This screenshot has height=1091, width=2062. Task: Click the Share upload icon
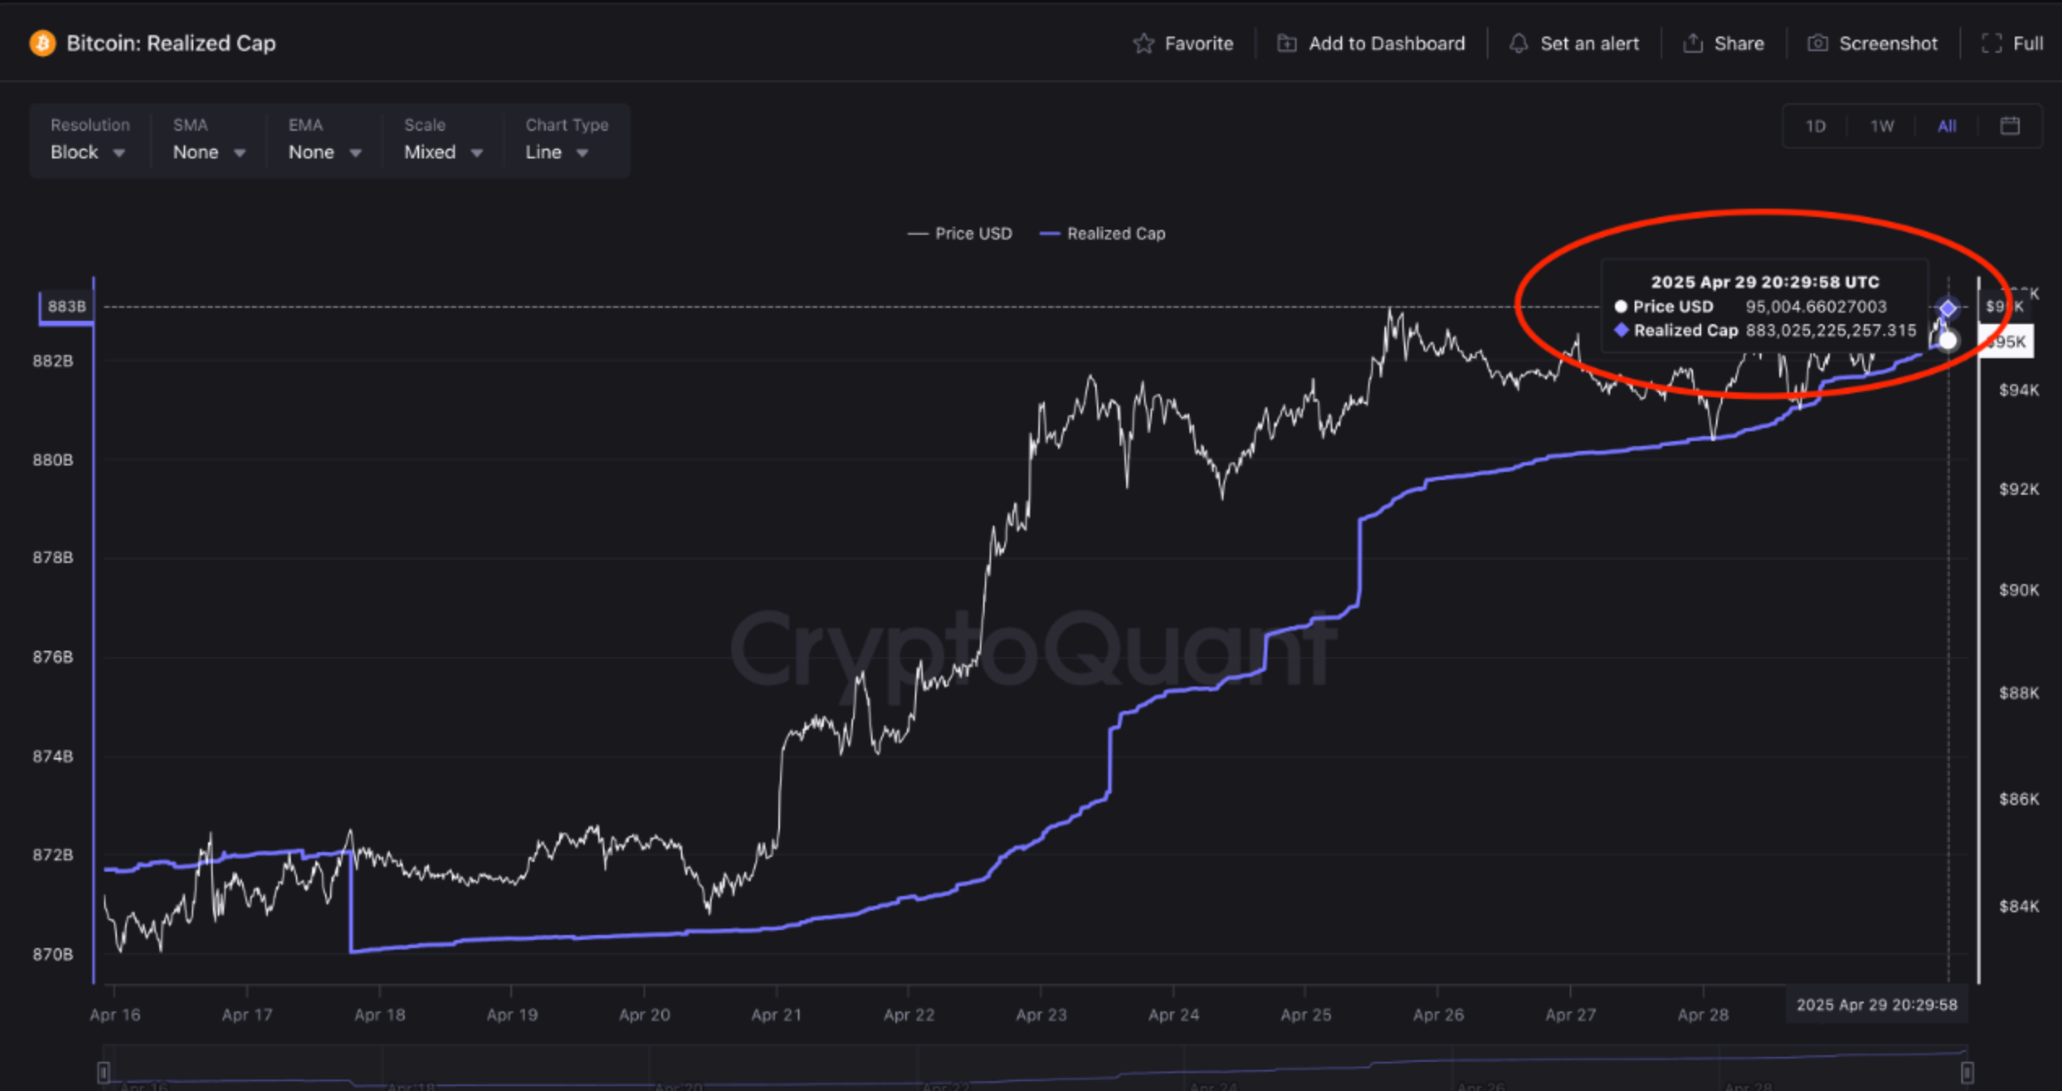pyautogui.click(x=1693, y=44)
